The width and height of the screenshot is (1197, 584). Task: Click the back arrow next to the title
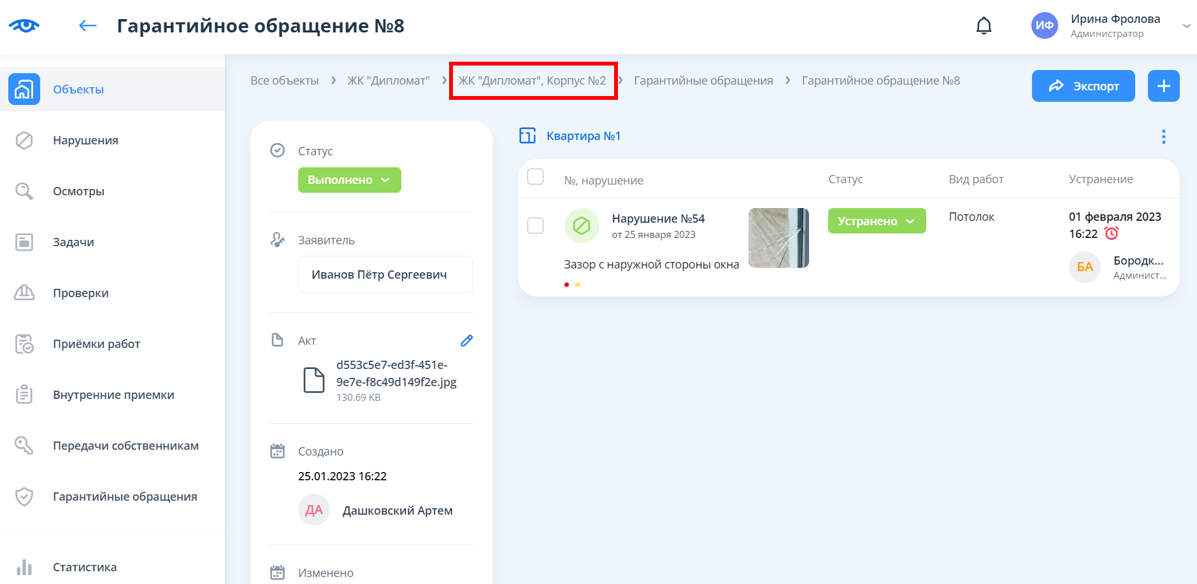tap(87, 26)
